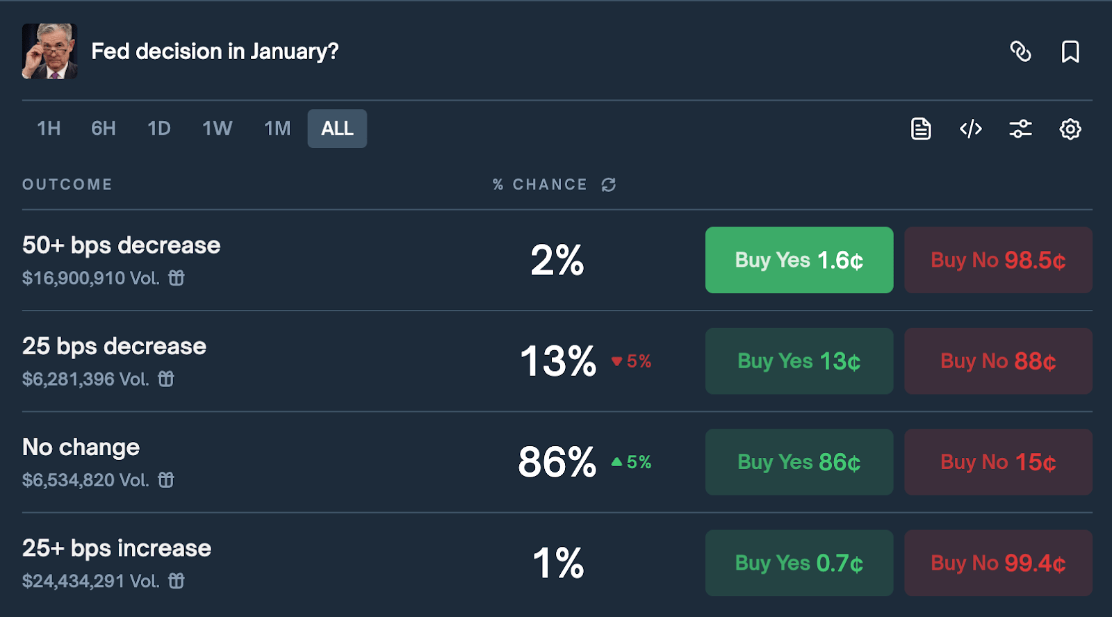Viewport: 1112px width, 617px height.
Task: Select the 1W timeframe tab
Action: pyautogui.click(x=217, y=129)
